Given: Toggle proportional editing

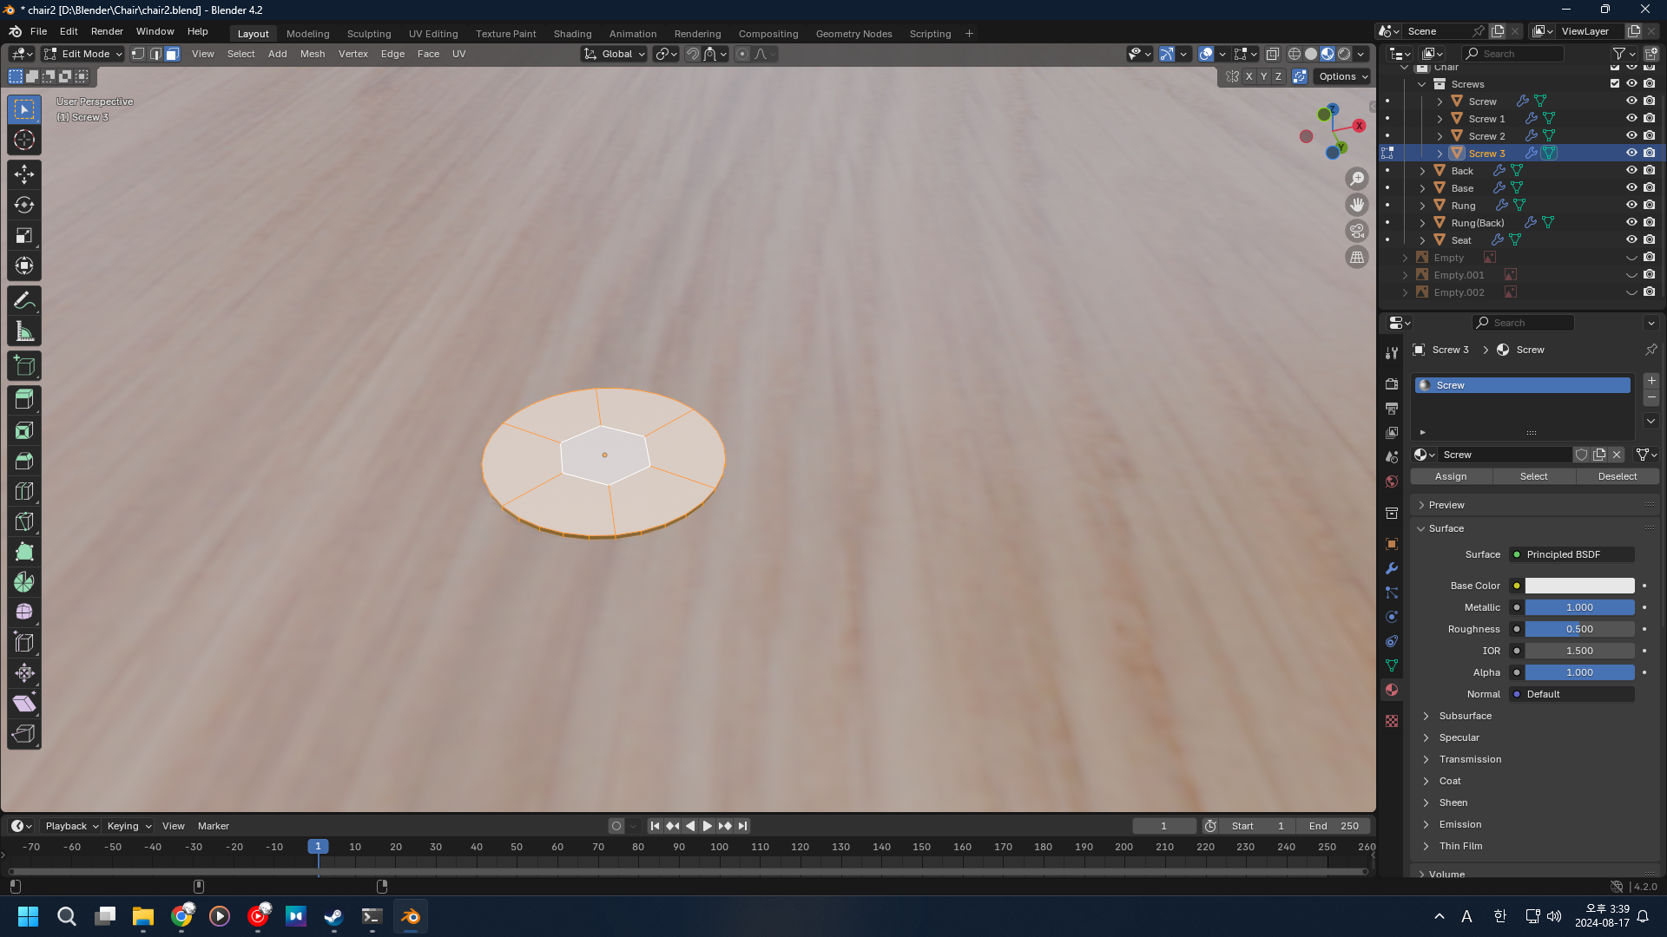Looking at the screenshot, I should pyautogui.click(x=741, y=54).
